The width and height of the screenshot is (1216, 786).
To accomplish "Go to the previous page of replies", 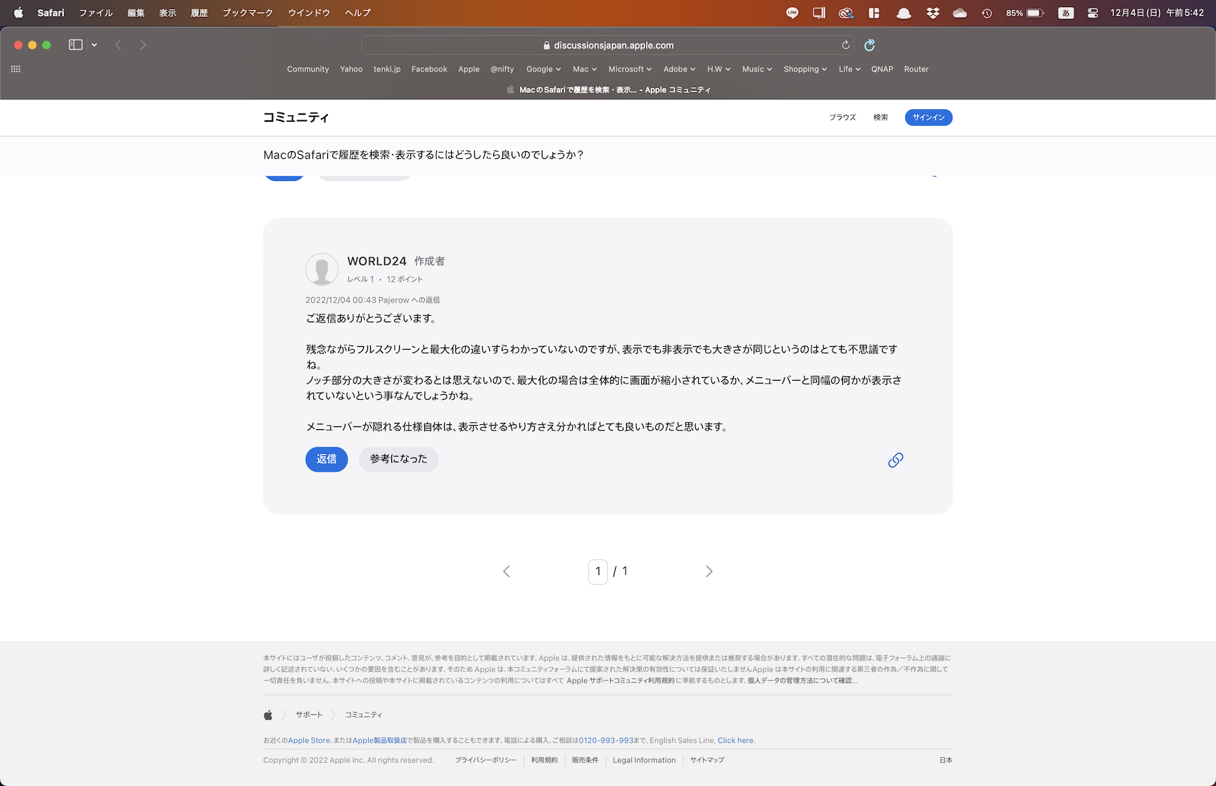I will 507,571.
